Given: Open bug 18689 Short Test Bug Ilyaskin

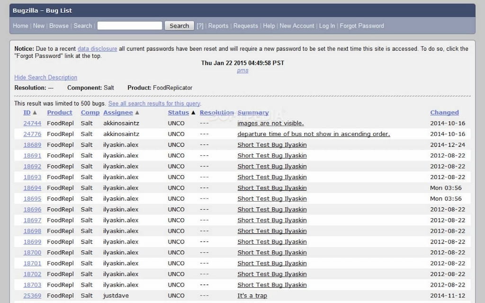Looking at the screenshot, I should pyautogui.click(x=272, y=144).
